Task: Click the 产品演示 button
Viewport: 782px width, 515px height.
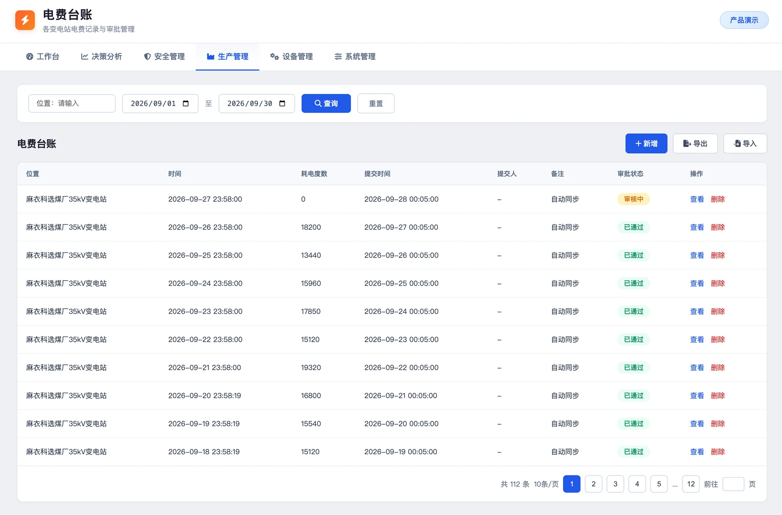Action: tap(744, 20)
